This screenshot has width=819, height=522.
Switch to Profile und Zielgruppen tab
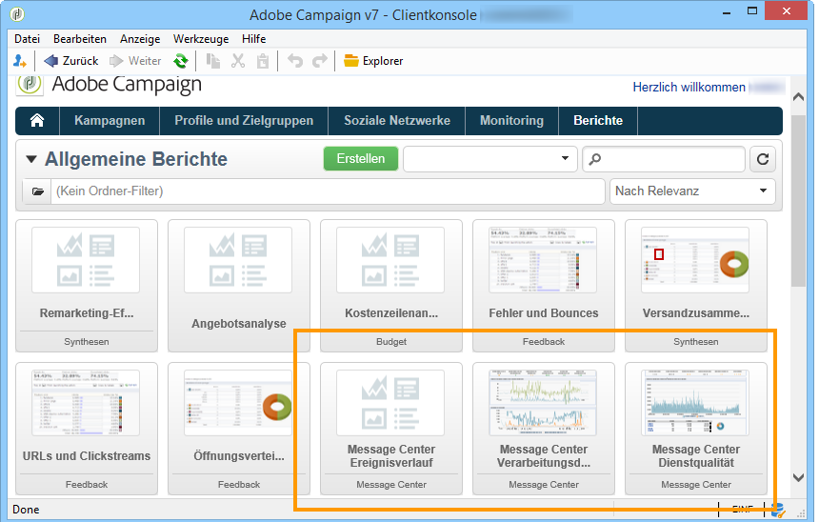tap(244, 121)
